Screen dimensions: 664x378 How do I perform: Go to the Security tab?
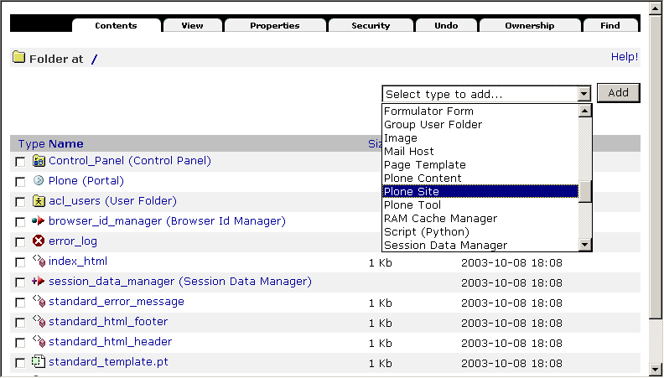(x=371, y=25)
